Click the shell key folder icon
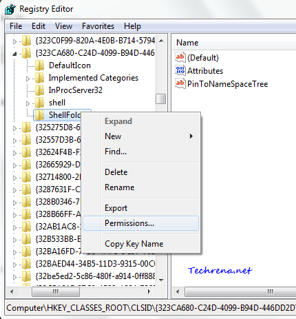This screenshot has width=296, height=319. pos(40,103)
